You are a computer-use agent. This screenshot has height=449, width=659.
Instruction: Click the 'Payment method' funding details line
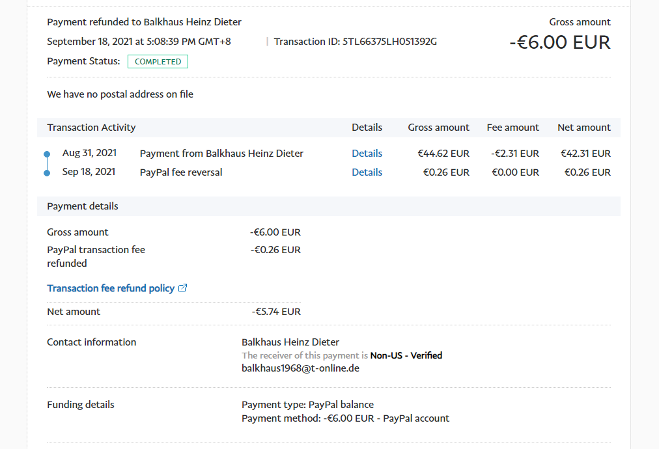pos(345,418)
